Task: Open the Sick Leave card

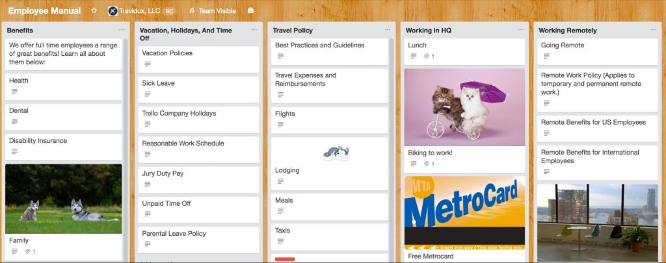Action: 198,89
